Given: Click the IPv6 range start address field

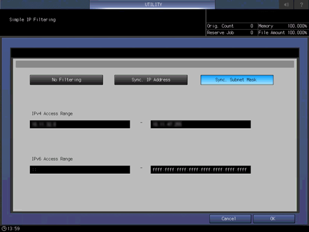Looking at the screenshot, I should [x=80, y=170].
